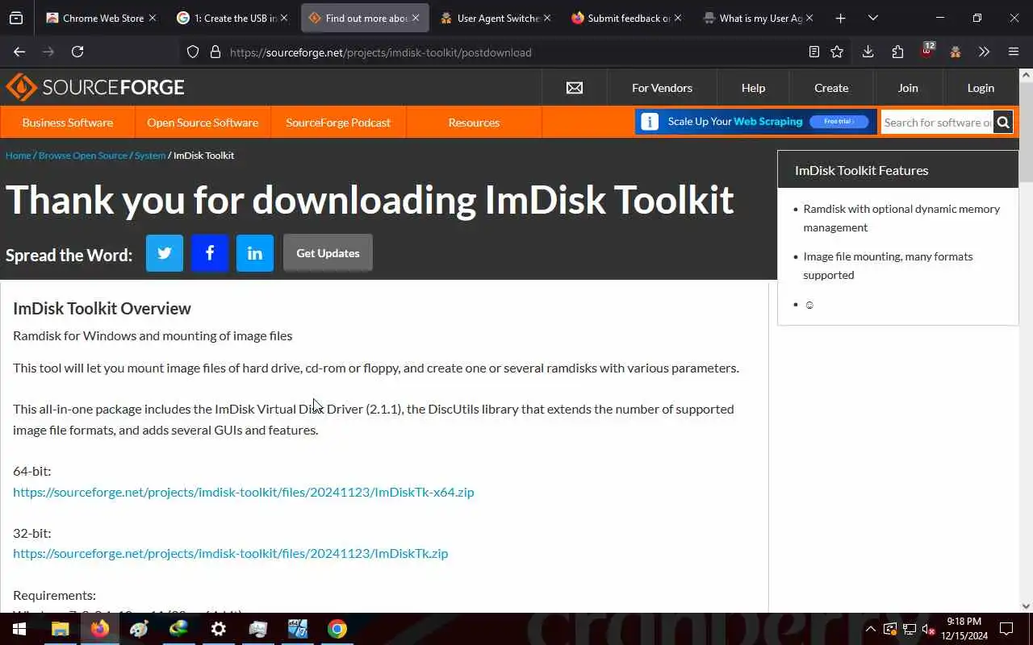Viewport: 1033px width, 645px height.
Task: Click the Scale Up Your Web Scraping banner
Action: [756, 122]
